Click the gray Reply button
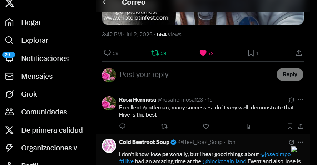317x165 pixels. pyautogui.click(x=290, y=74)
